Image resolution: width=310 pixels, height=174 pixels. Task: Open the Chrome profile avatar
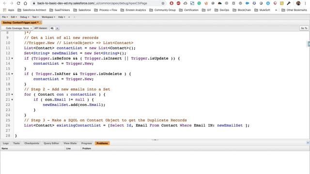298,3
